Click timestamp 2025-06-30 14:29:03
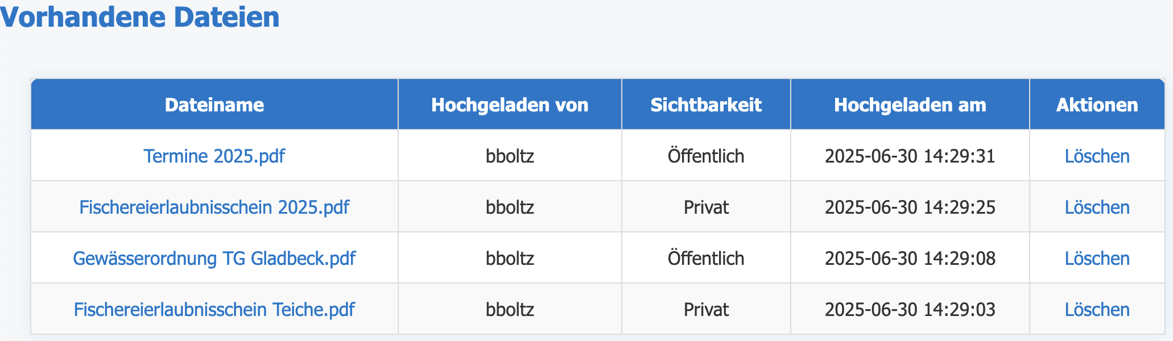Image resolution: width=1173 pixels, height=341 pixels. click(910, 309)
